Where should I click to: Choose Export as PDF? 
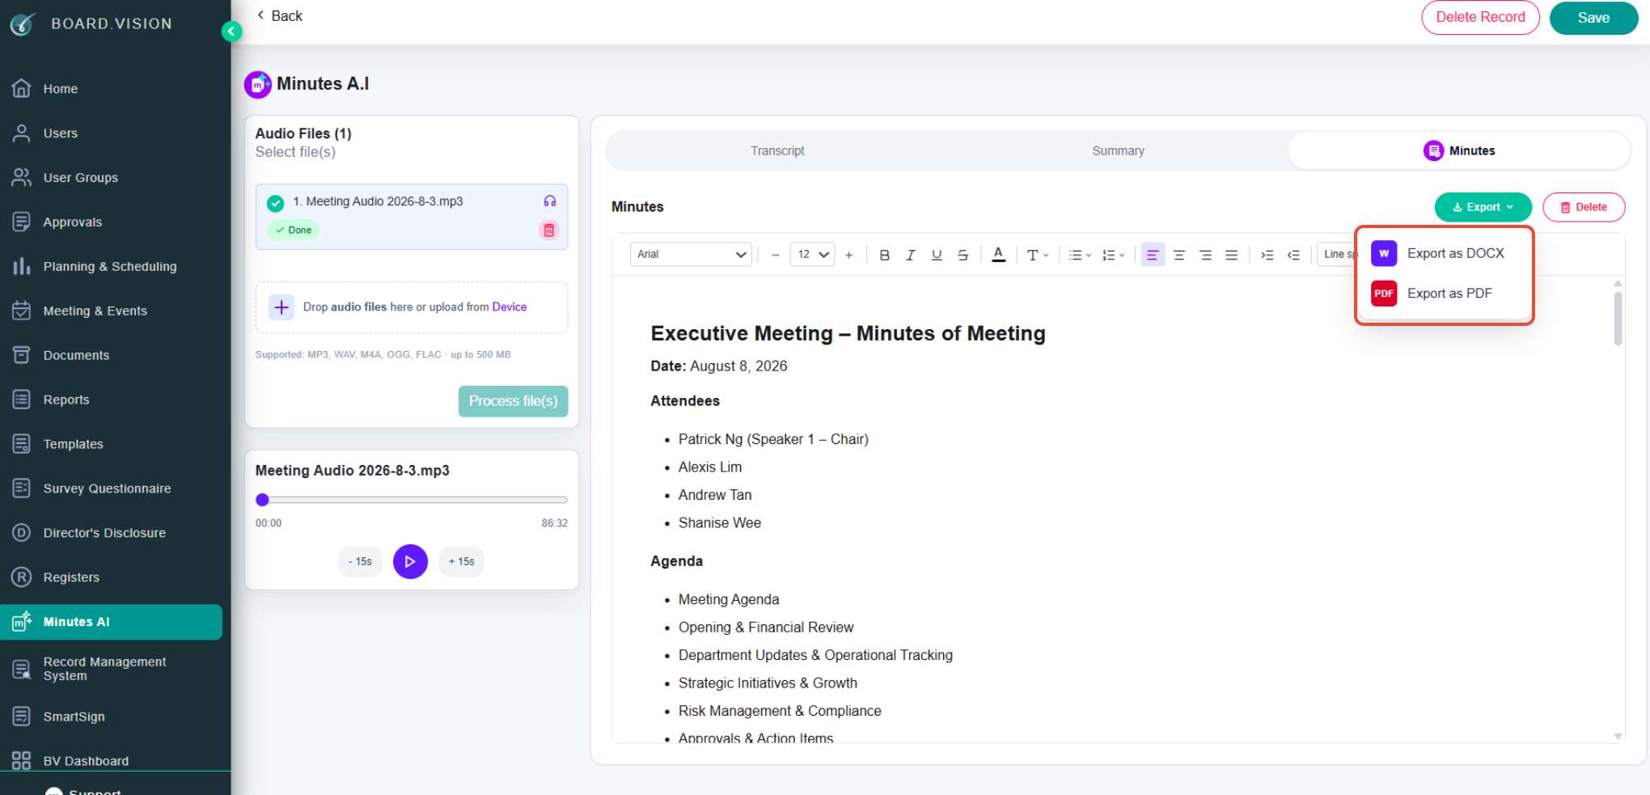point(1444,294)
